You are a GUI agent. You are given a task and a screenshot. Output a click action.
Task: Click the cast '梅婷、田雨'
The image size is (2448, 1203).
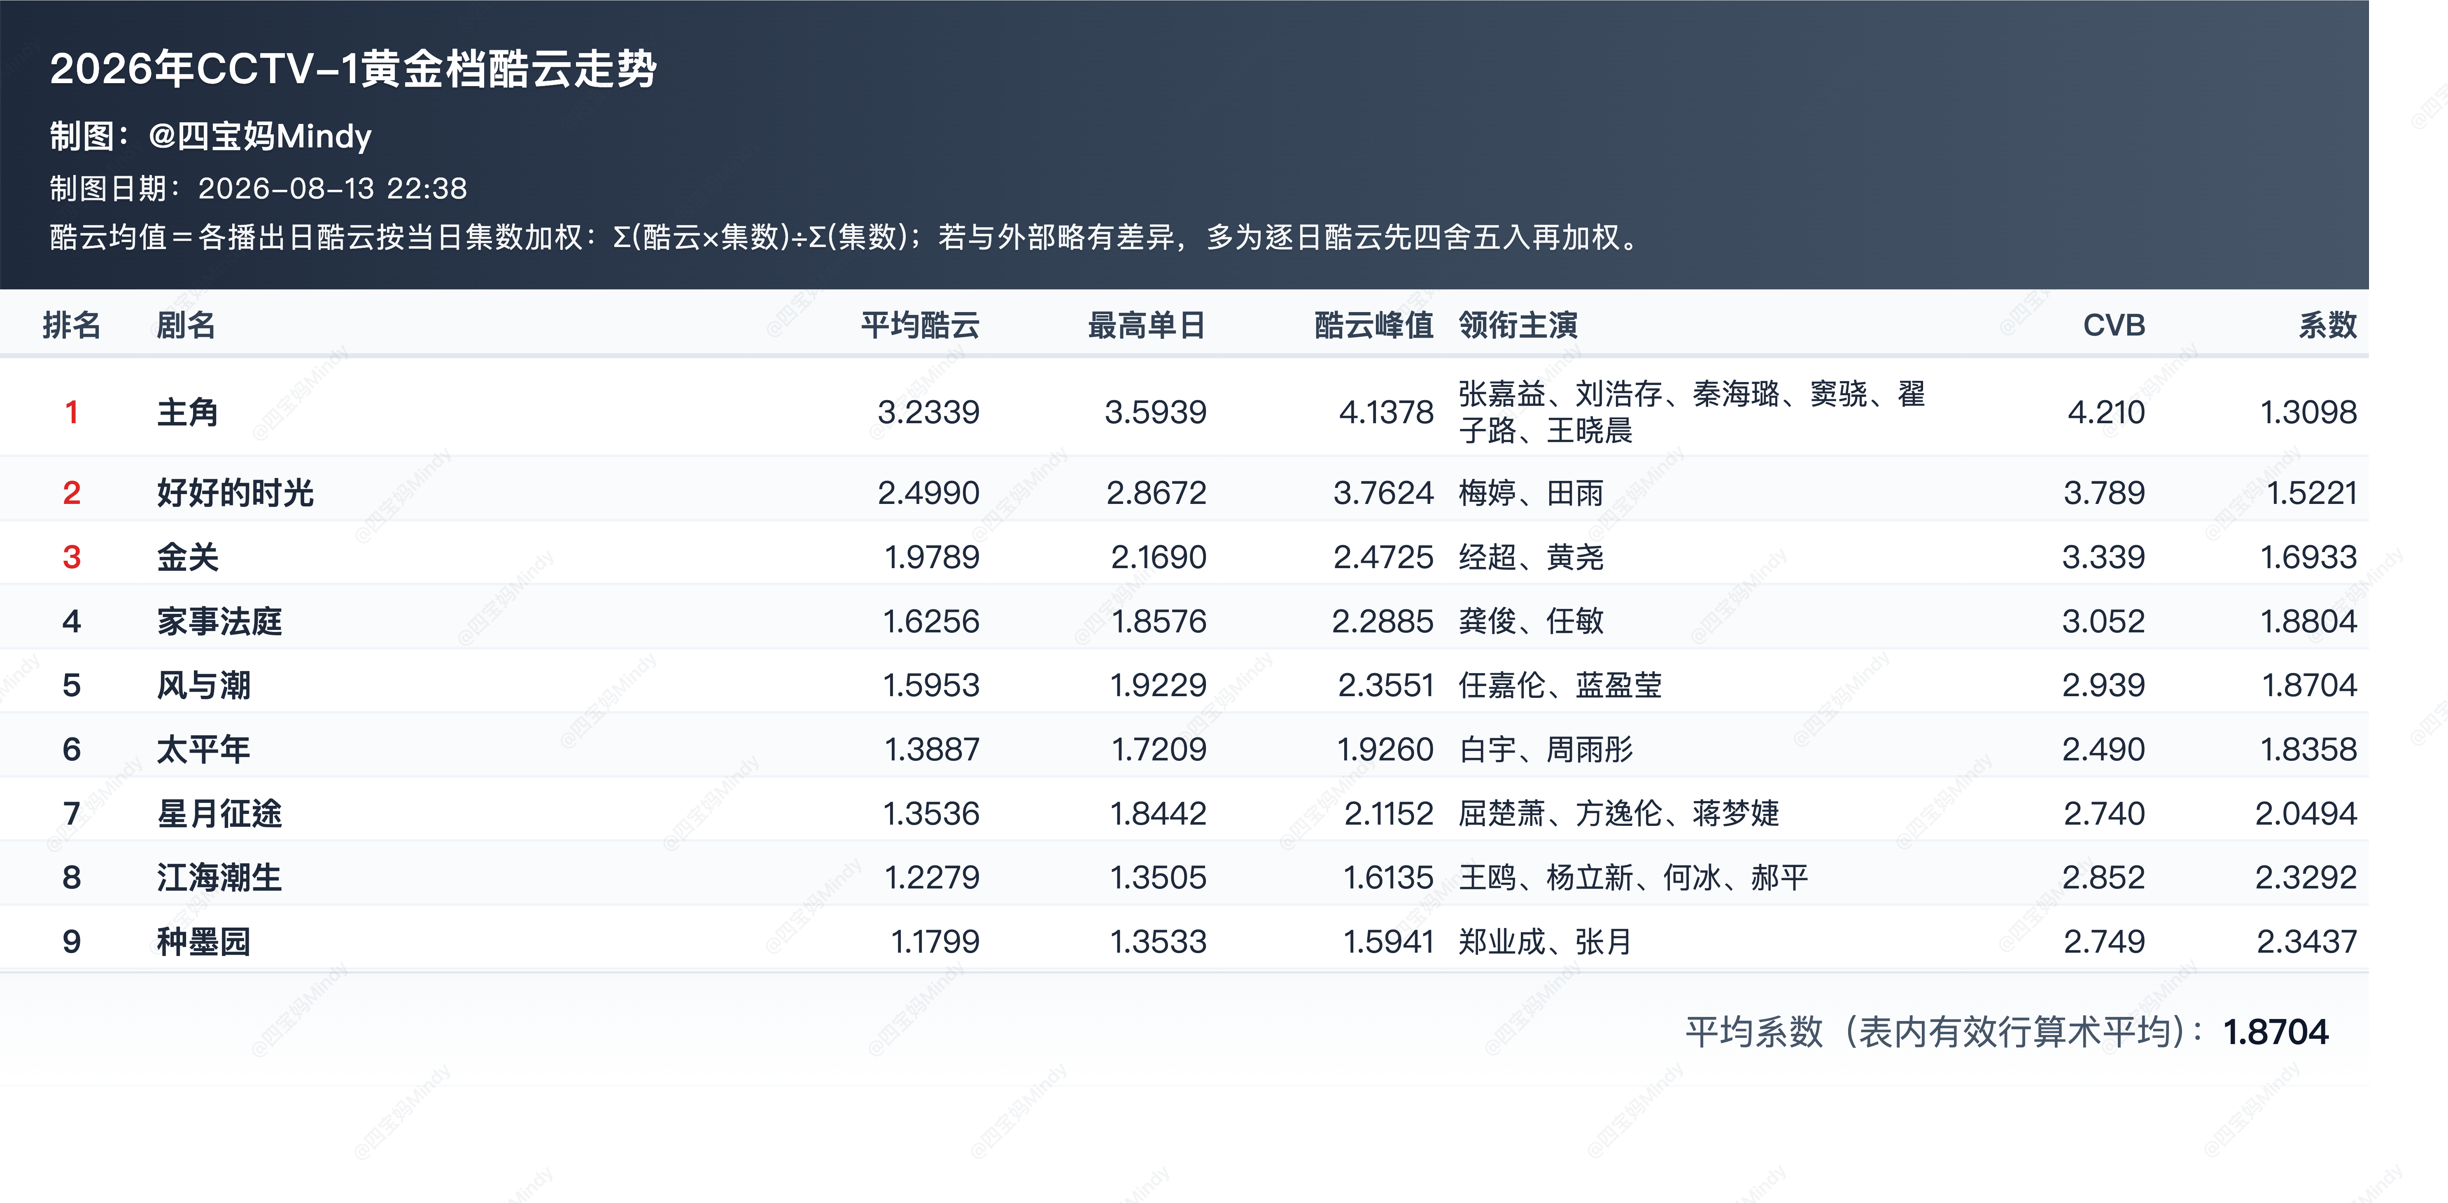(x=1531, y=492)
